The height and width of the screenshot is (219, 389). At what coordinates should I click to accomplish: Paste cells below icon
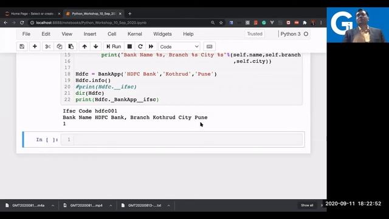click(x=71, y=46)
